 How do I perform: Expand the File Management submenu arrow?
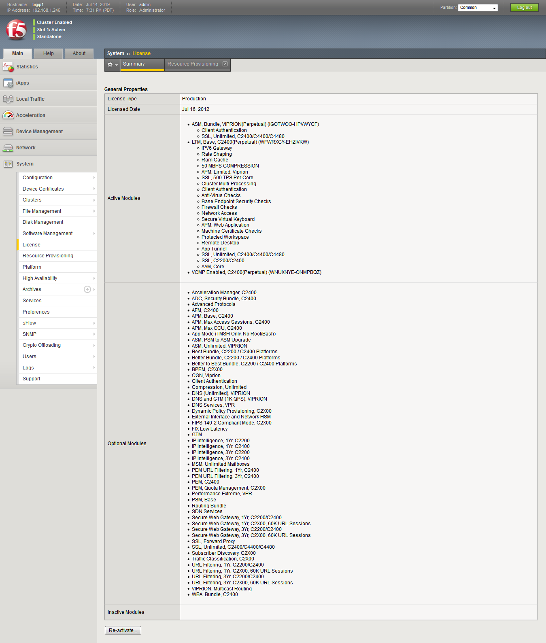94,211
